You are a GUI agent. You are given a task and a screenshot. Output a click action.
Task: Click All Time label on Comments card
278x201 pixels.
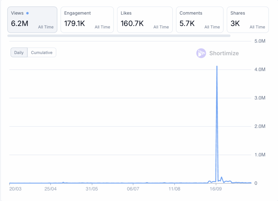tap(212, 27)
